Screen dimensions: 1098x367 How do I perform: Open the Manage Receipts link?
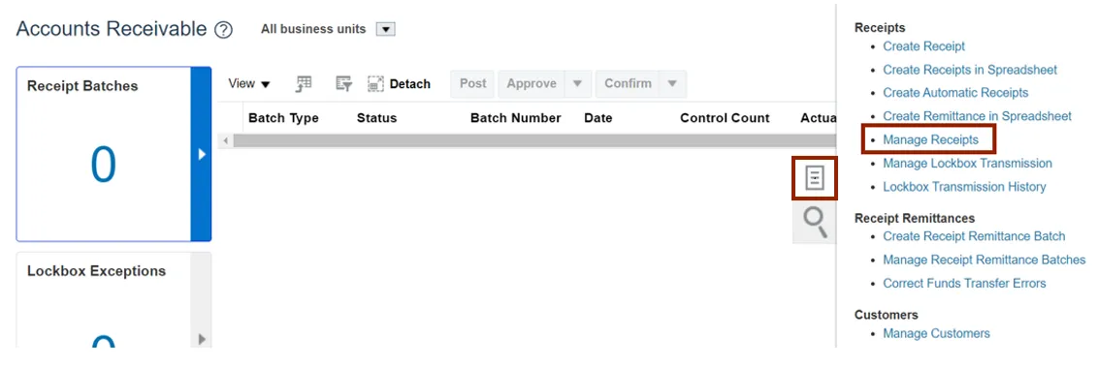point(930,139)
